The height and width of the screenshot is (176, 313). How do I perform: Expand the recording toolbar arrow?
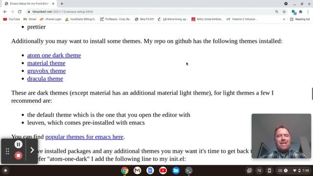click(32, 150)
